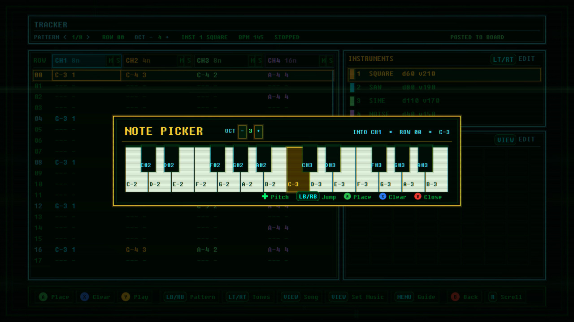
Task: Solo channel CH2
Action: pos(189,61)
